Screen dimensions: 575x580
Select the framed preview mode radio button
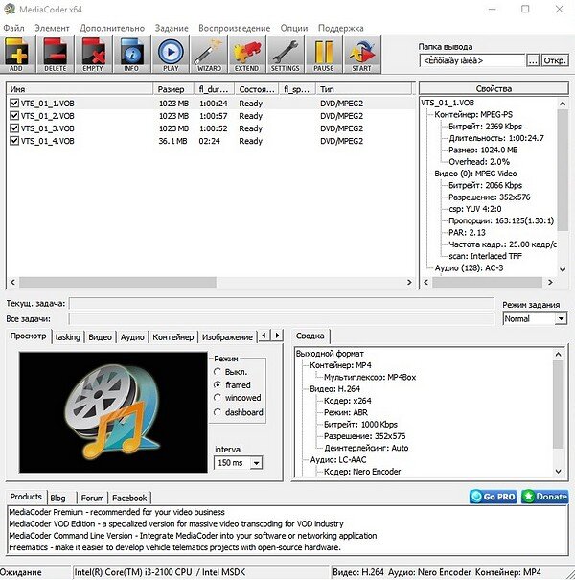pos(218,385)
